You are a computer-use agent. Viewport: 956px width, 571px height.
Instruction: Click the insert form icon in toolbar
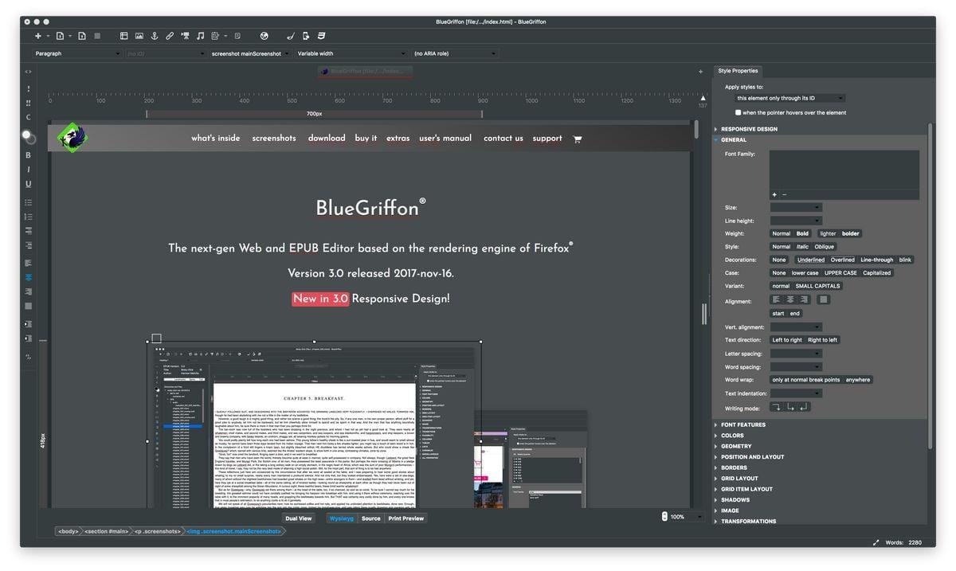tap(215, 36)
